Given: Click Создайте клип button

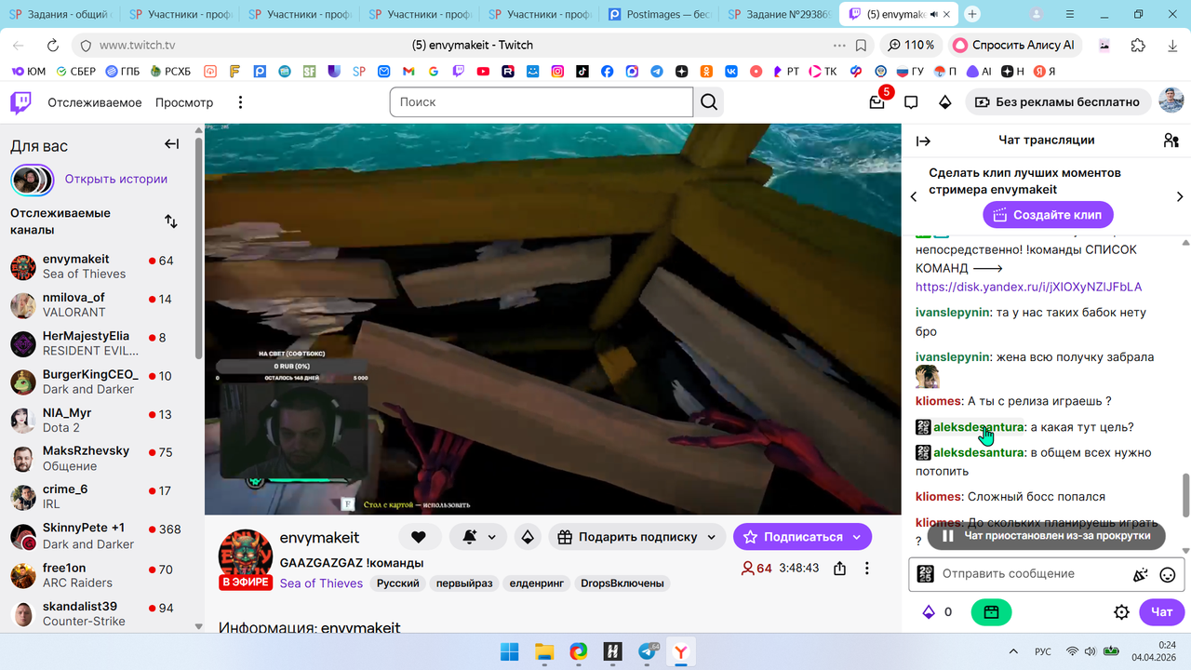Looking at the screenshot, I should (x=1048, y=215).
